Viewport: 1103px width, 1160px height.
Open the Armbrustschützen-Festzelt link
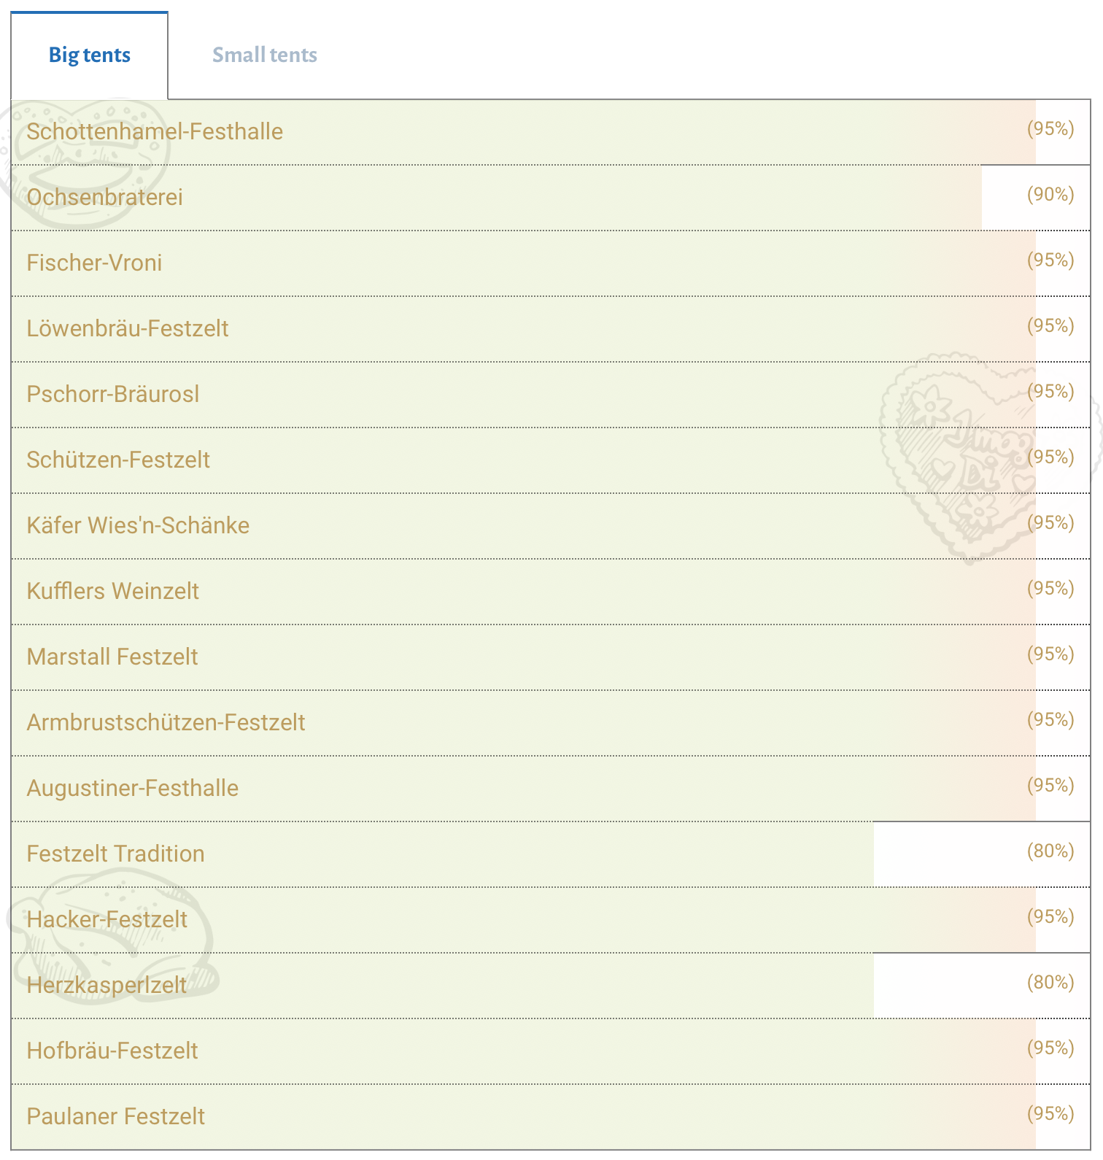166,723
